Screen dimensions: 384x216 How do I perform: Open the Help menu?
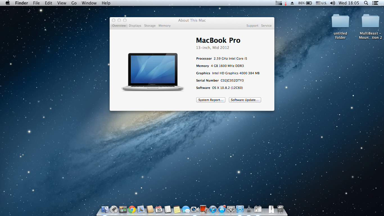point(106,3)
